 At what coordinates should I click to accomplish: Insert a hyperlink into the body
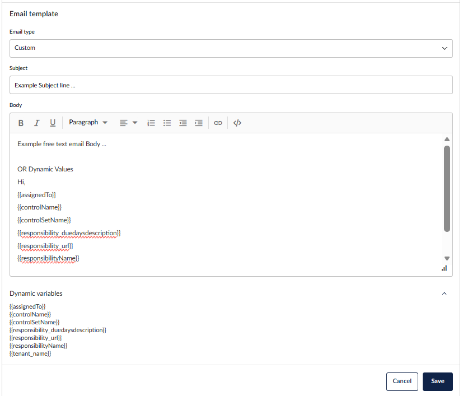point(218,123)
